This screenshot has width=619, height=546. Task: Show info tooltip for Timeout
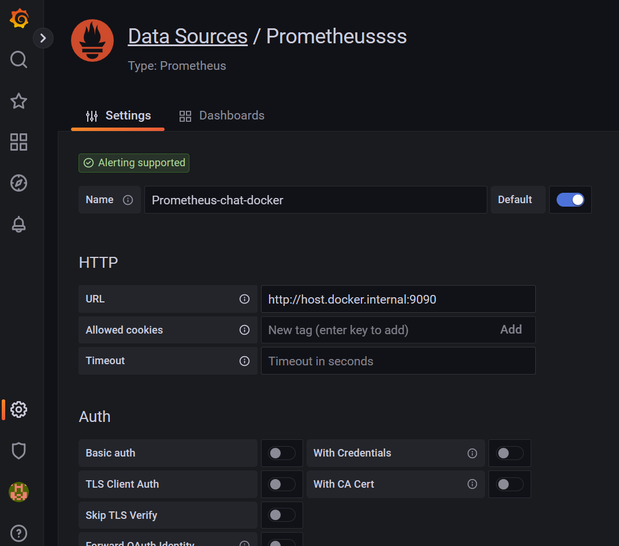(x=244, y=361)
